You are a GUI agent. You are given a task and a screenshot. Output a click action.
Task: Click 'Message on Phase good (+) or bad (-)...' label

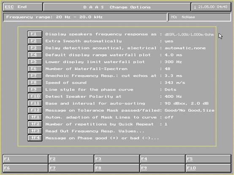point(102,138)
